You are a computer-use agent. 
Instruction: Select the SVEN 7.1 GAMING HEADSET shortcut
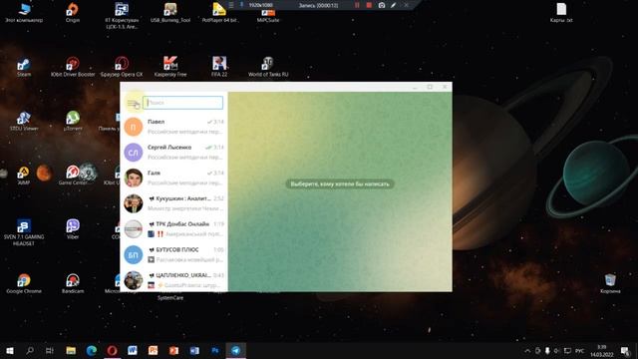pos(24,232)
